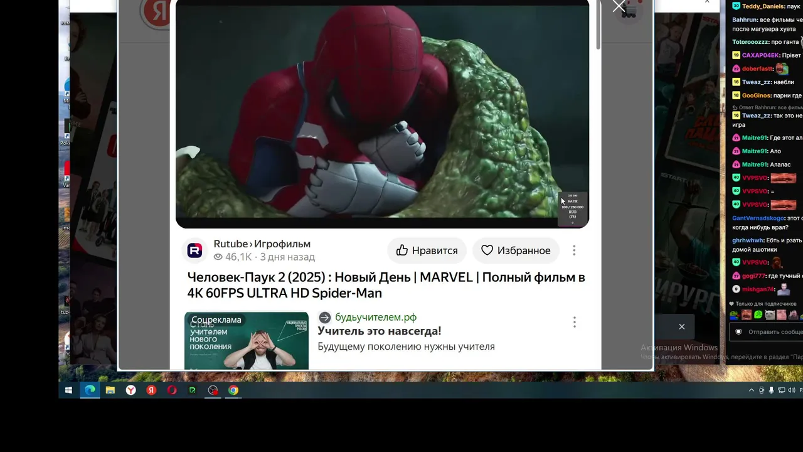This screenshot has height=452, width=803.
Task: Click username Totoroooozzz in the chat
Action: [750, 42]
